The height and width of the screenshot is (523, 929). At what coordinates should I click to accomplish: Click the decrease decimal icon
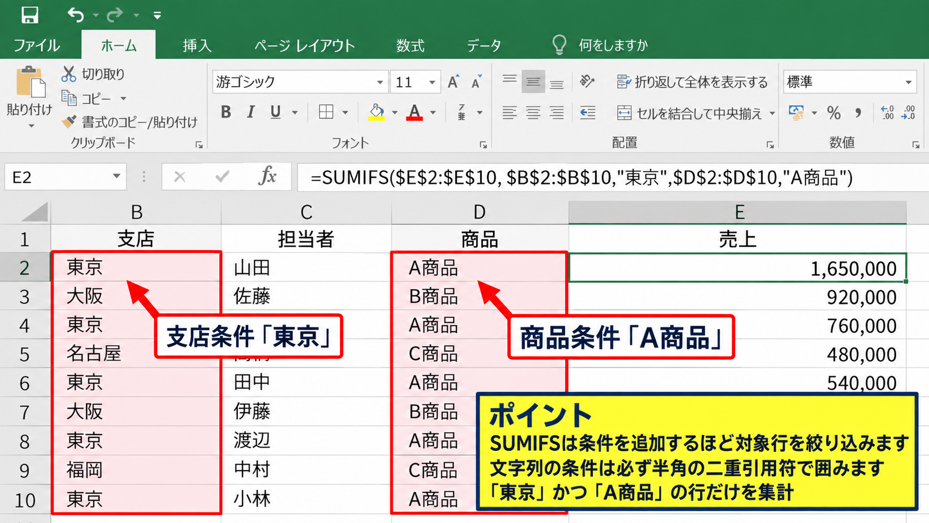click(908, 113)
